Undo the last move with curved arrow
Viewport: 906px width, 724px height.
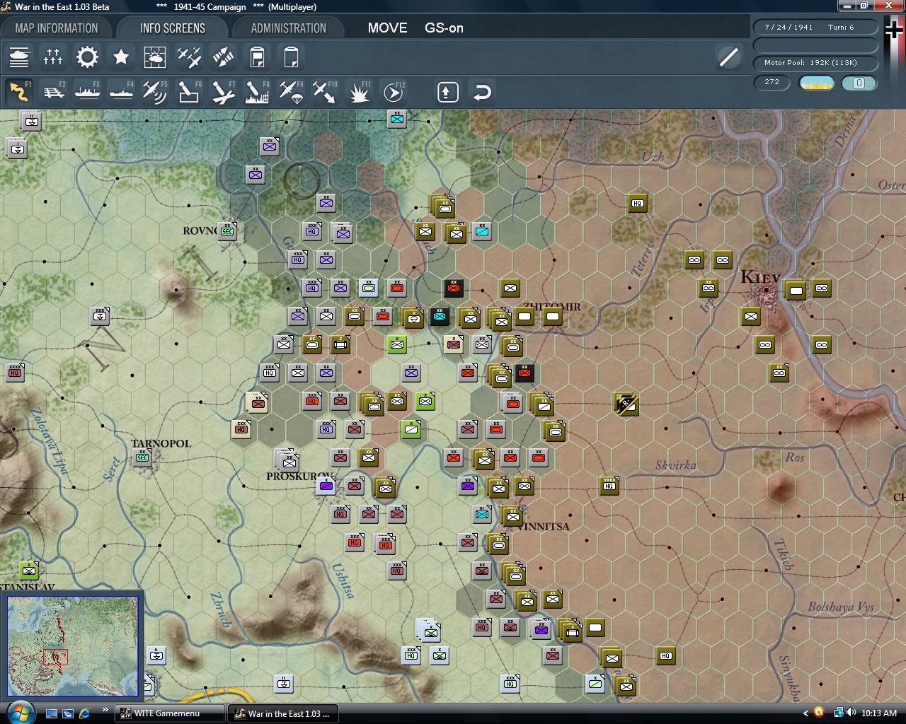click(x=482, y=91)
